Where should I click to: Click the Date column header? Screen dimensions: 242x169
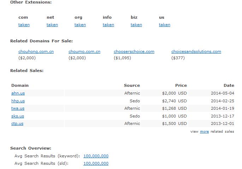click(x=229, y=85)
